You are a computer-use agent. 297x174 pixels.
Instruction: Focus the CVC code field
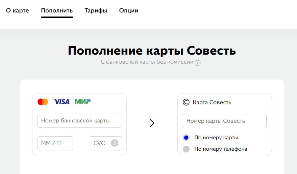pos(106,143)
